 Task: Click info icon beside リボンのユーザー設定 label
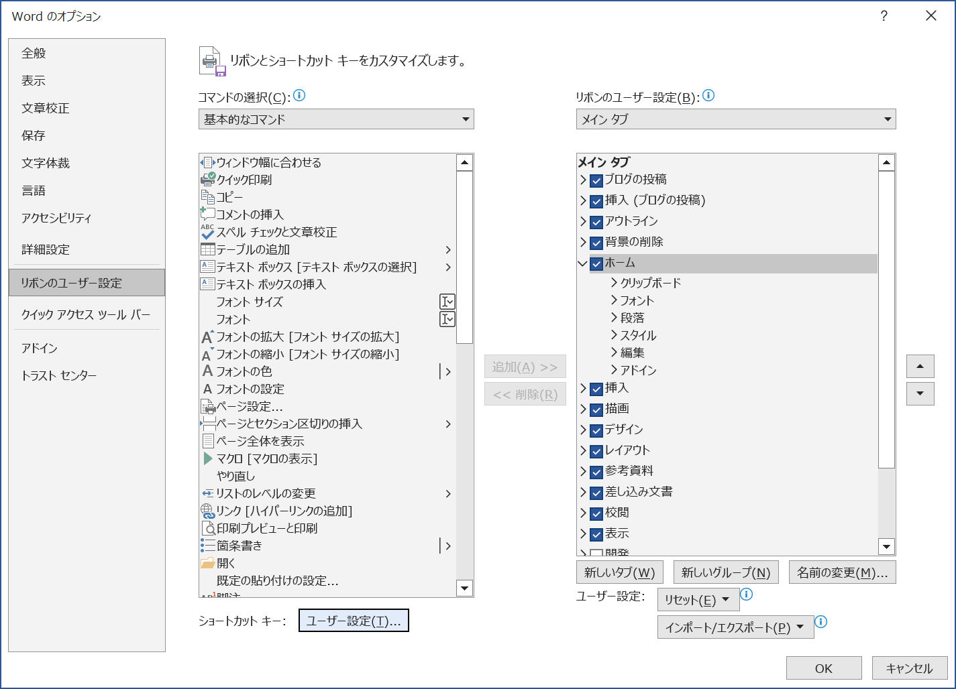[x=708, y=96]
